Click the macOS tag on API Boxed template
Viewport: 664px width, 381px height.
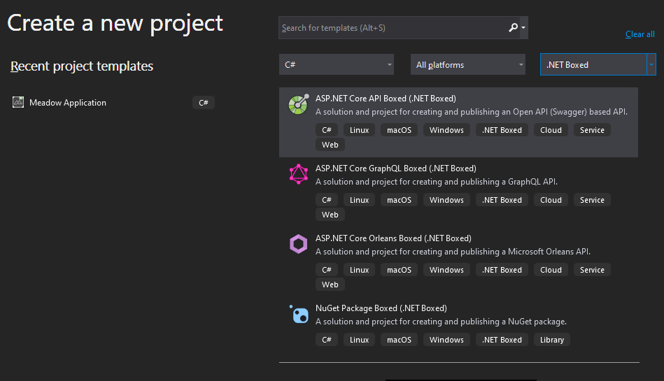(399, 130)
